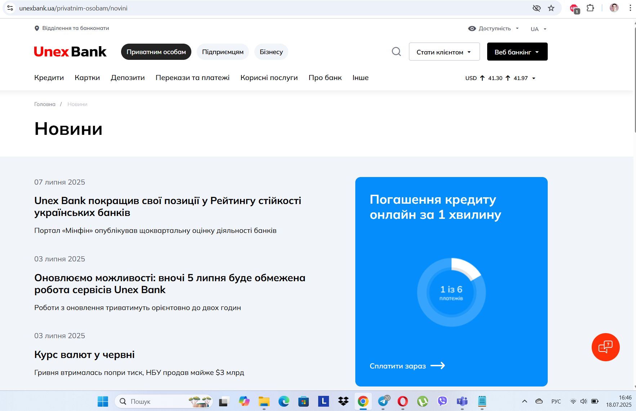Click the page's vertical scrollbar thumb
The height and width of the screenshot is (411, 636).
point(635,79)
